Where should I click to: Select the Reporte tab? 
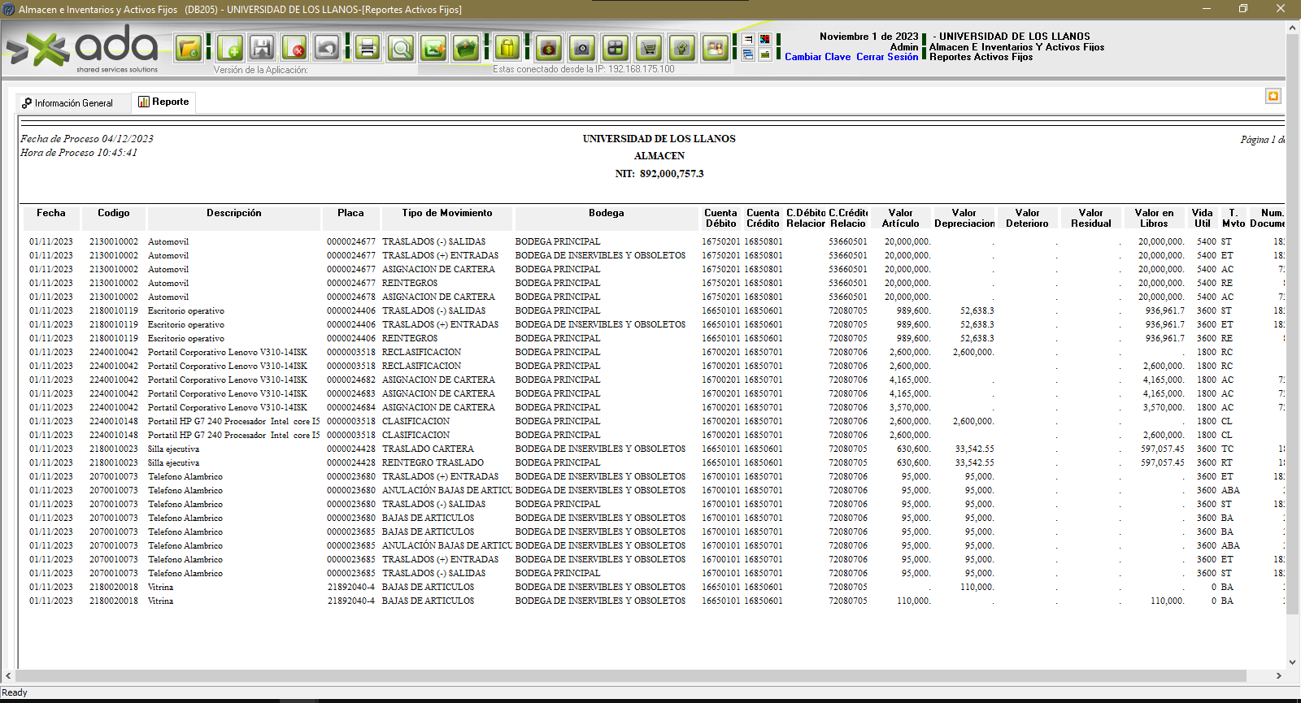(164, 102)
